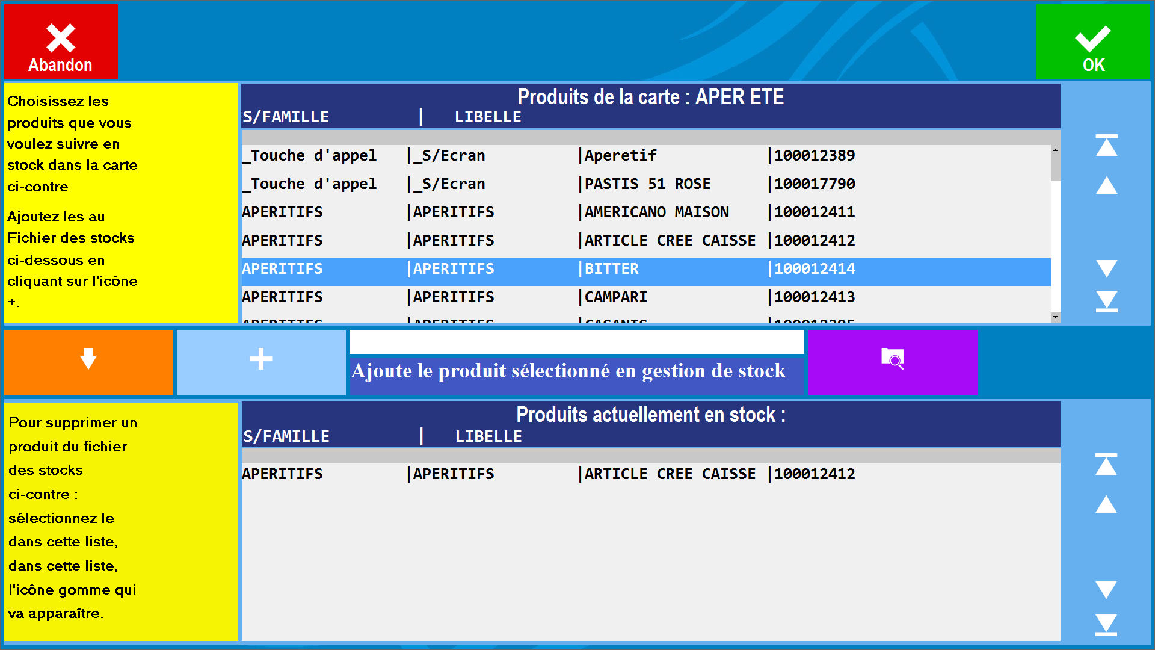Screen dimensions: 1155x650
Task: Open the purple folder search button
Action: [x=893, y=362]
